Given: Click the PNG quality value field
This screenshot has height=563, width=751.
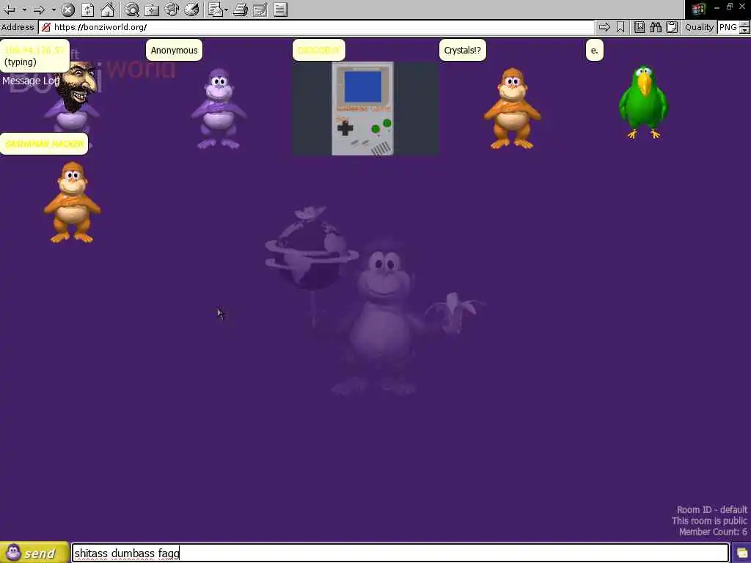Looking at the screenshot, I should click(x=728, y=27).
